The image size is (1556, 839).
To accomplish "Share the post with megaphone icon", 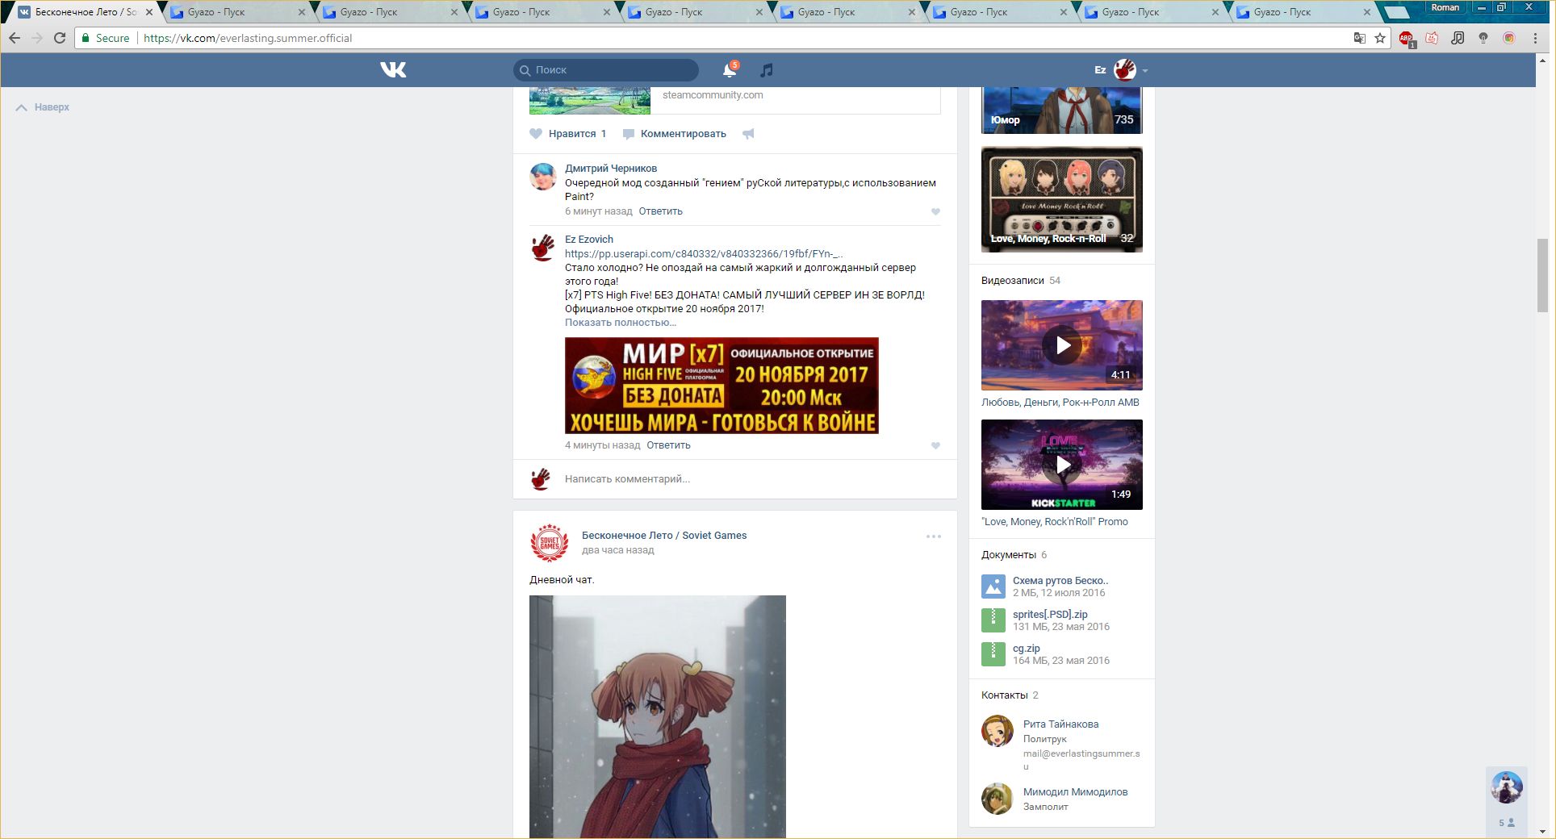I will pos(748,134).
